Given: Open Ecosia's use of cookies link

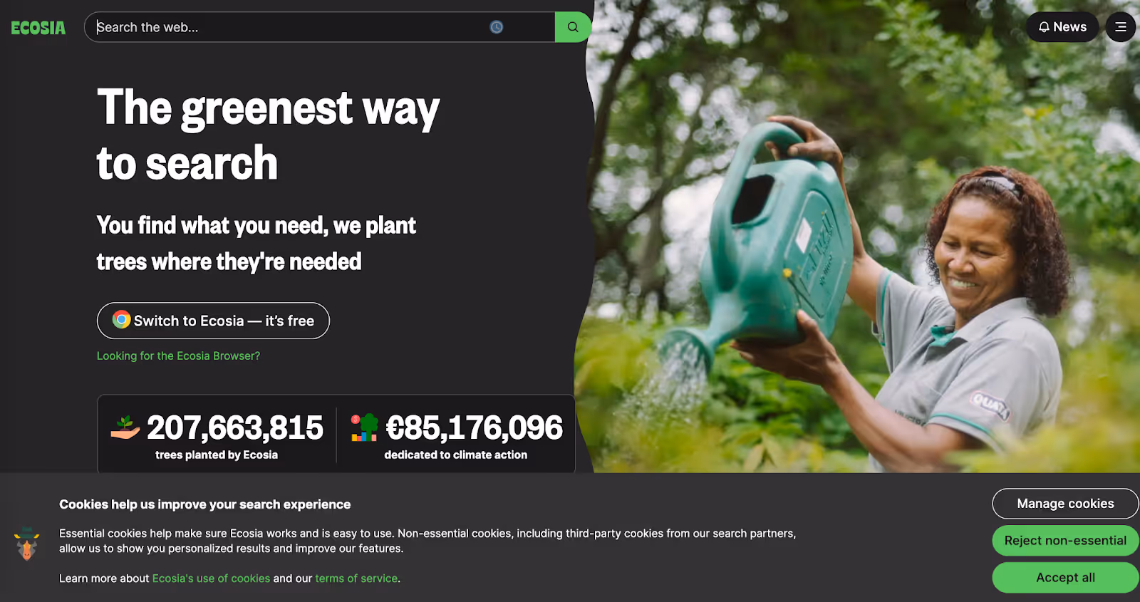Looking at the screenshot, I should click(211, 578).
